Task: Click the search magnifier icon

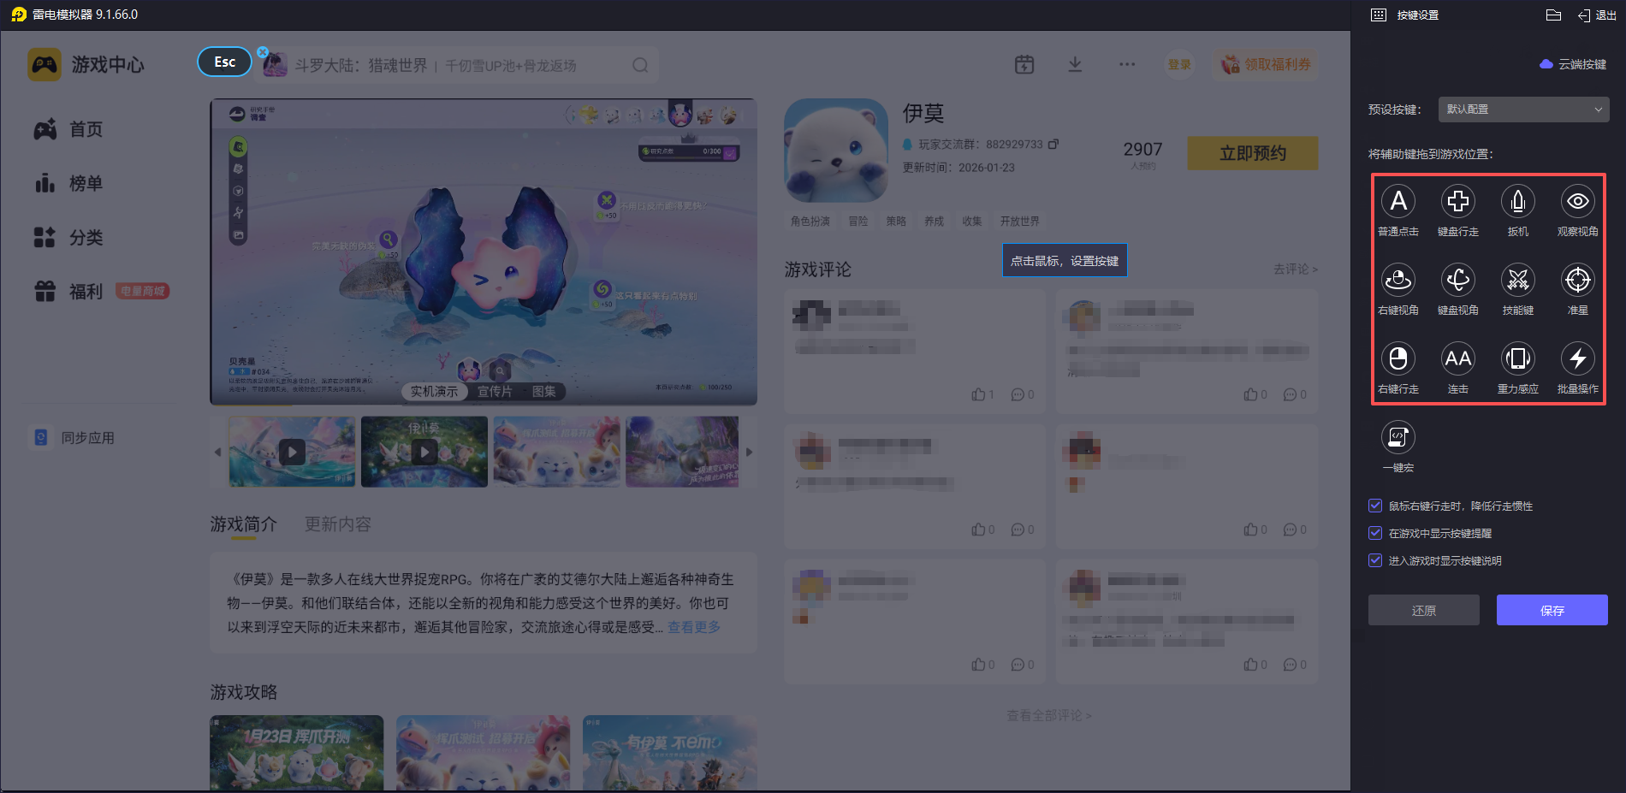Action: (640, 65)
